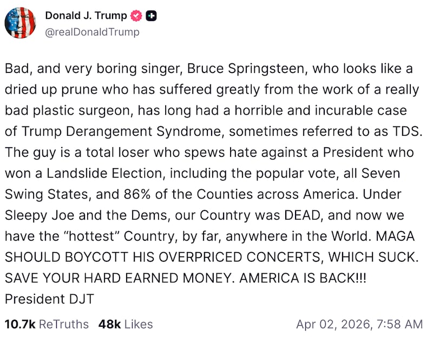The width and height of the screenshot is (433, 337).
Task: Open the profile via "Donald J. Trump" name
Action: pyautogui.click(x=87, y=16)
